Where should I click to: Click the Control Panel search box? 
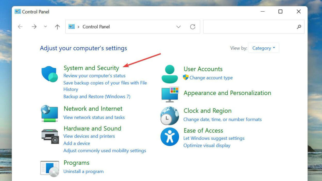250,27
